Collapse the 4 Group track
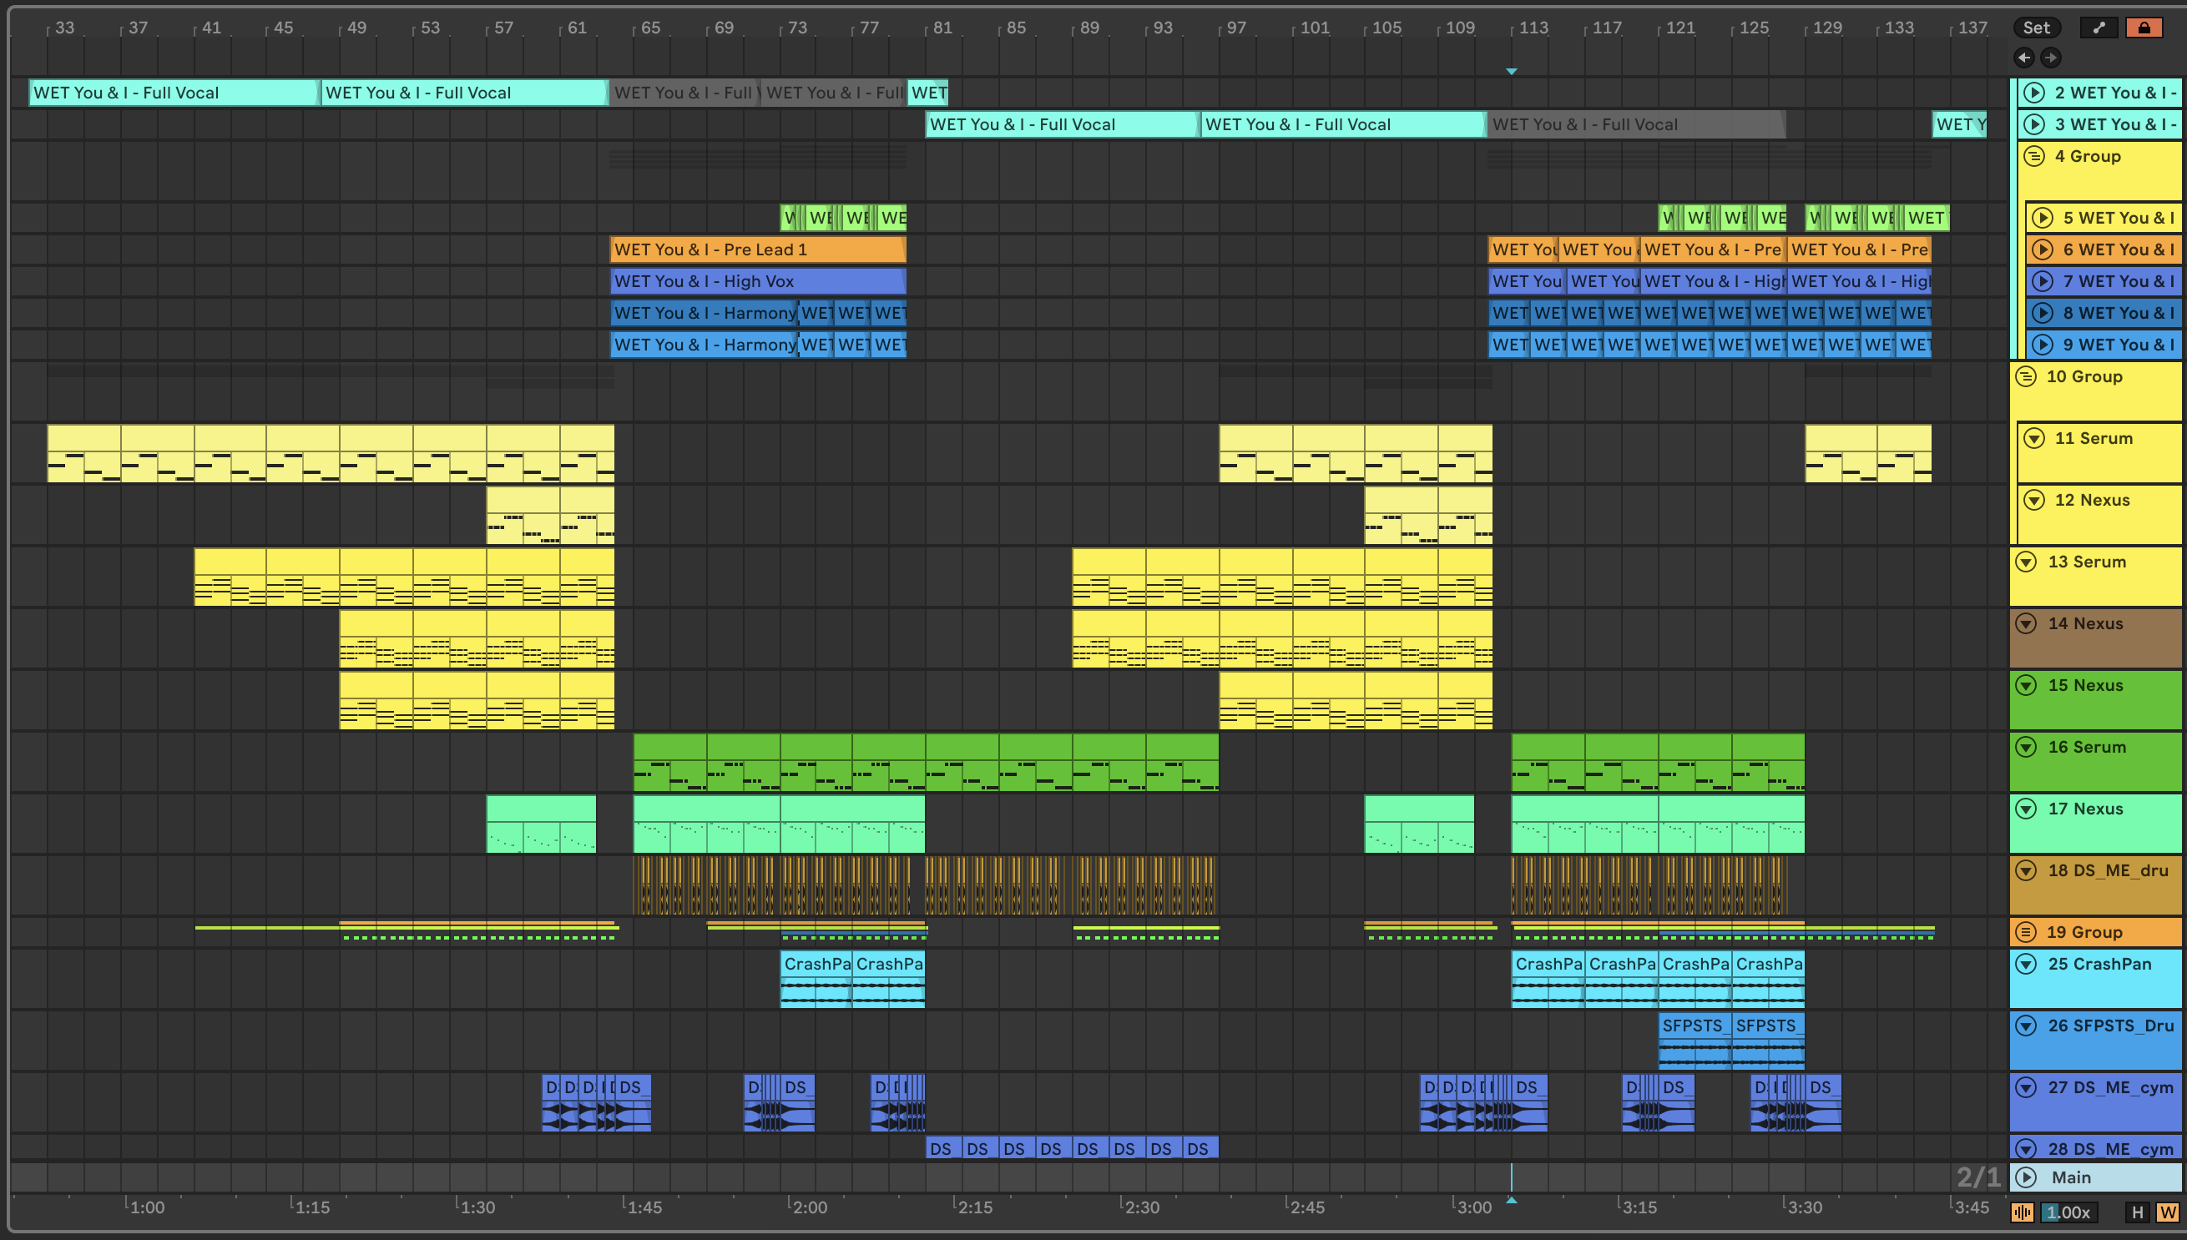This screenshot has width=2187, height=1240. 2034,156
